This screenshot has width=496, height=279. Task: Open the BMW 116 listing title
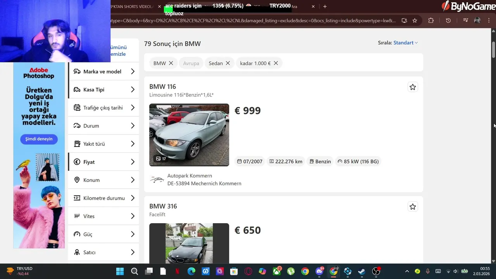click(x=162, y=86)
